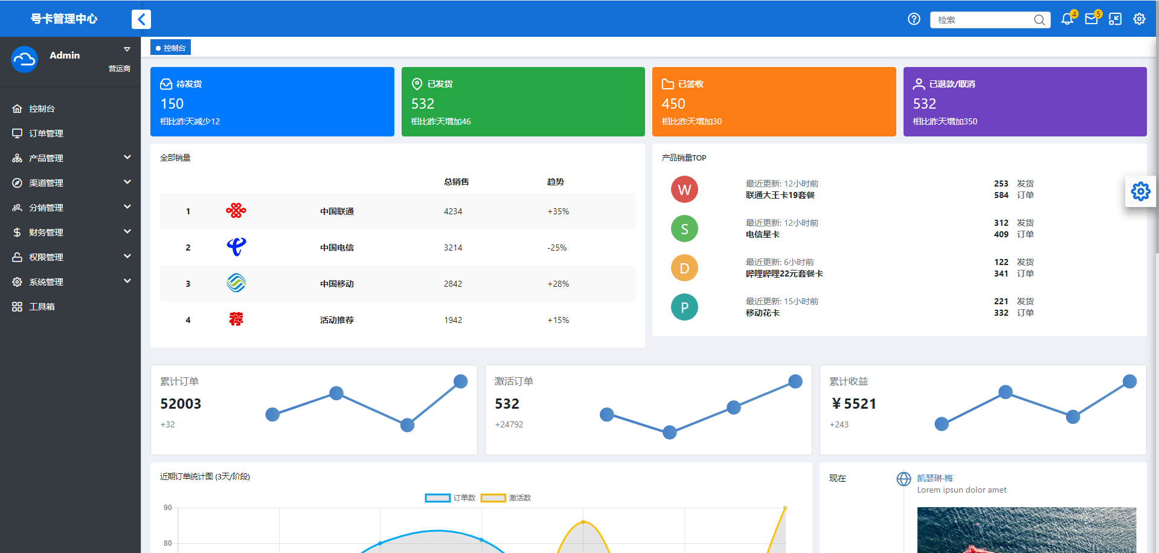Click the 总销售 column header

pyautogui.click(x=457, y=182)
